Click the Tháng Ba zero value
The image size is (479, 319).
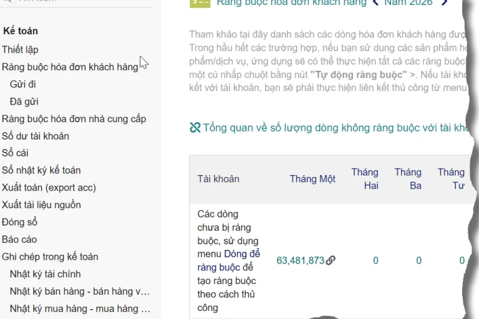click(419, 260)
